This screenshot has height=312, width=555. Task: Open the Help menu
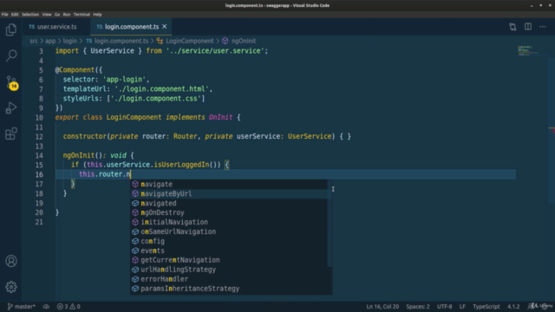tap(97, 15)
